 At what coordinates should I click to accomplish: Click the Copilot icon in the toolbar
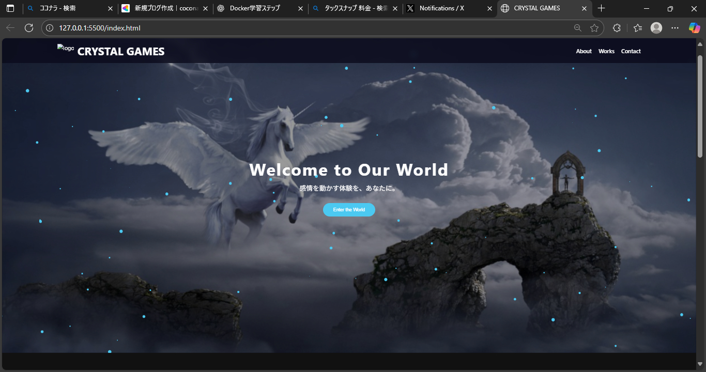click(x=694, y=28)
